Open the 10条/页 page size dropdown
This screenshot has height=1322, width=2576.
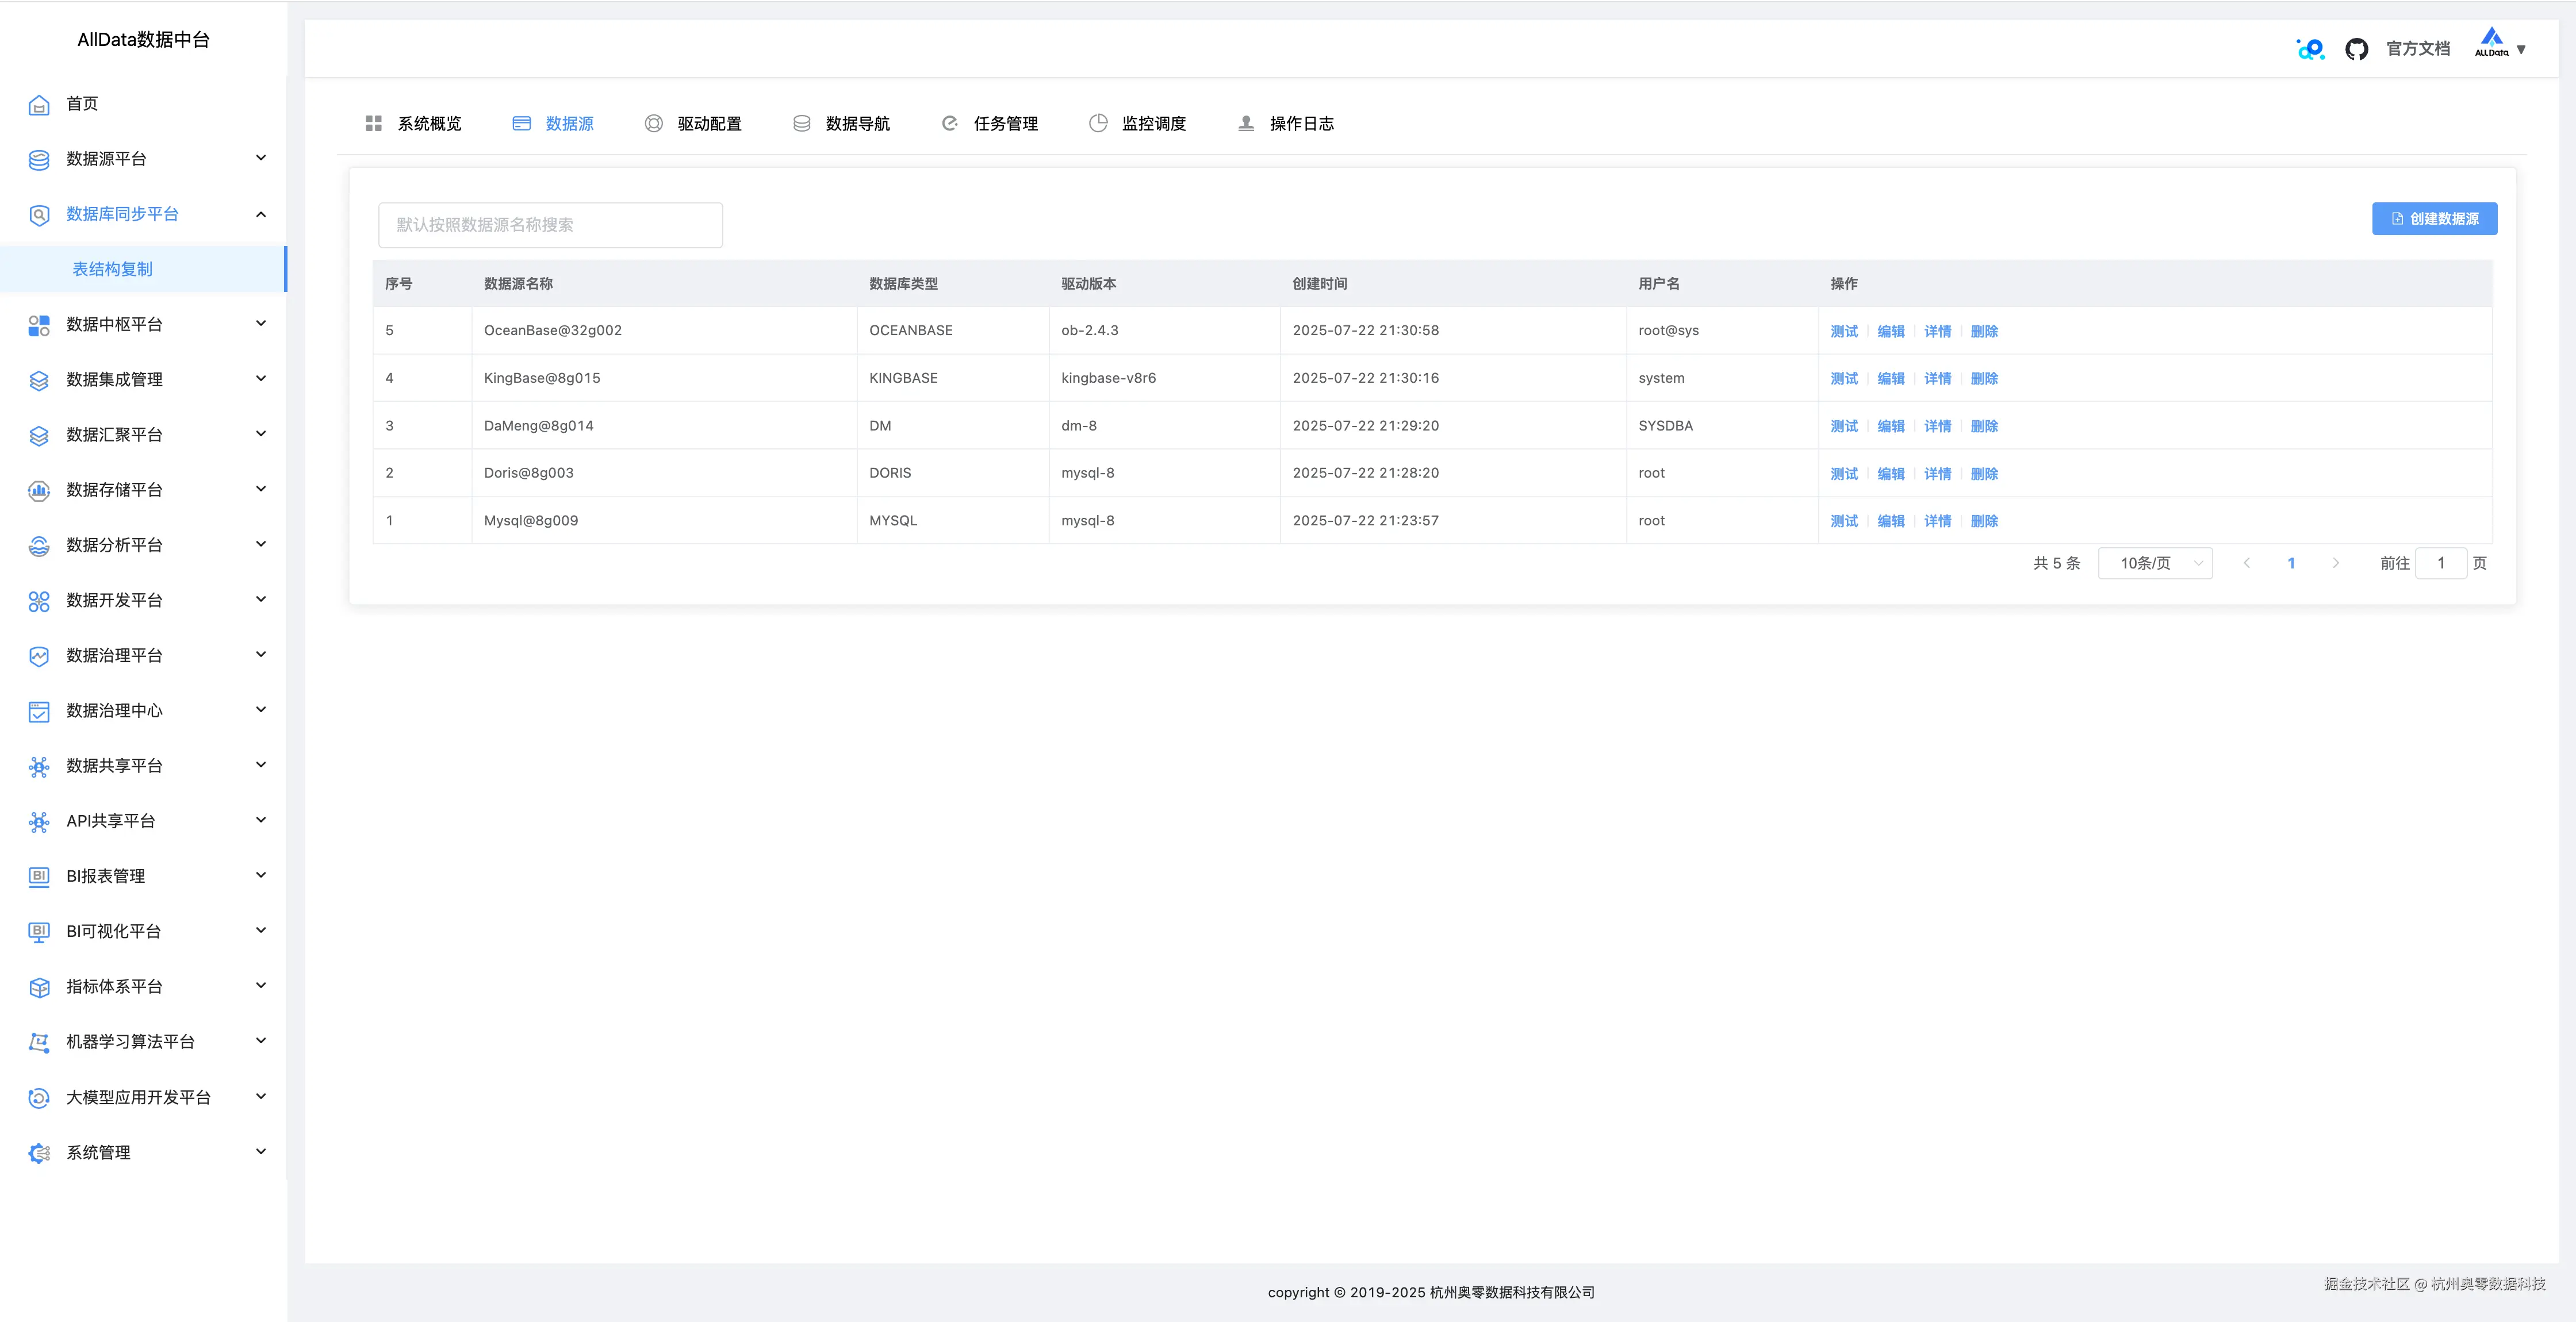[2155, 564]
